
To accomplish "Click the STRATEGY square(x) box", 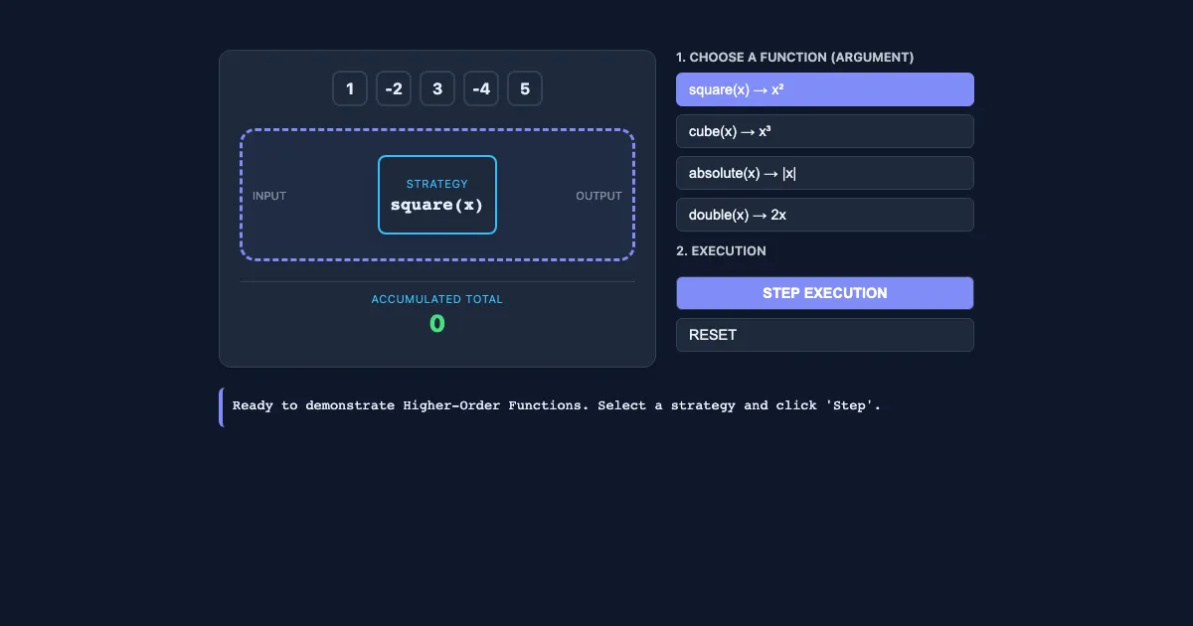I will [437, 195].
